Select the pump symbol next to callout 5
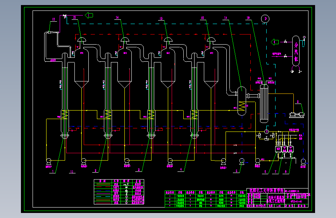336x218 pixels. (x=242, y=161)
